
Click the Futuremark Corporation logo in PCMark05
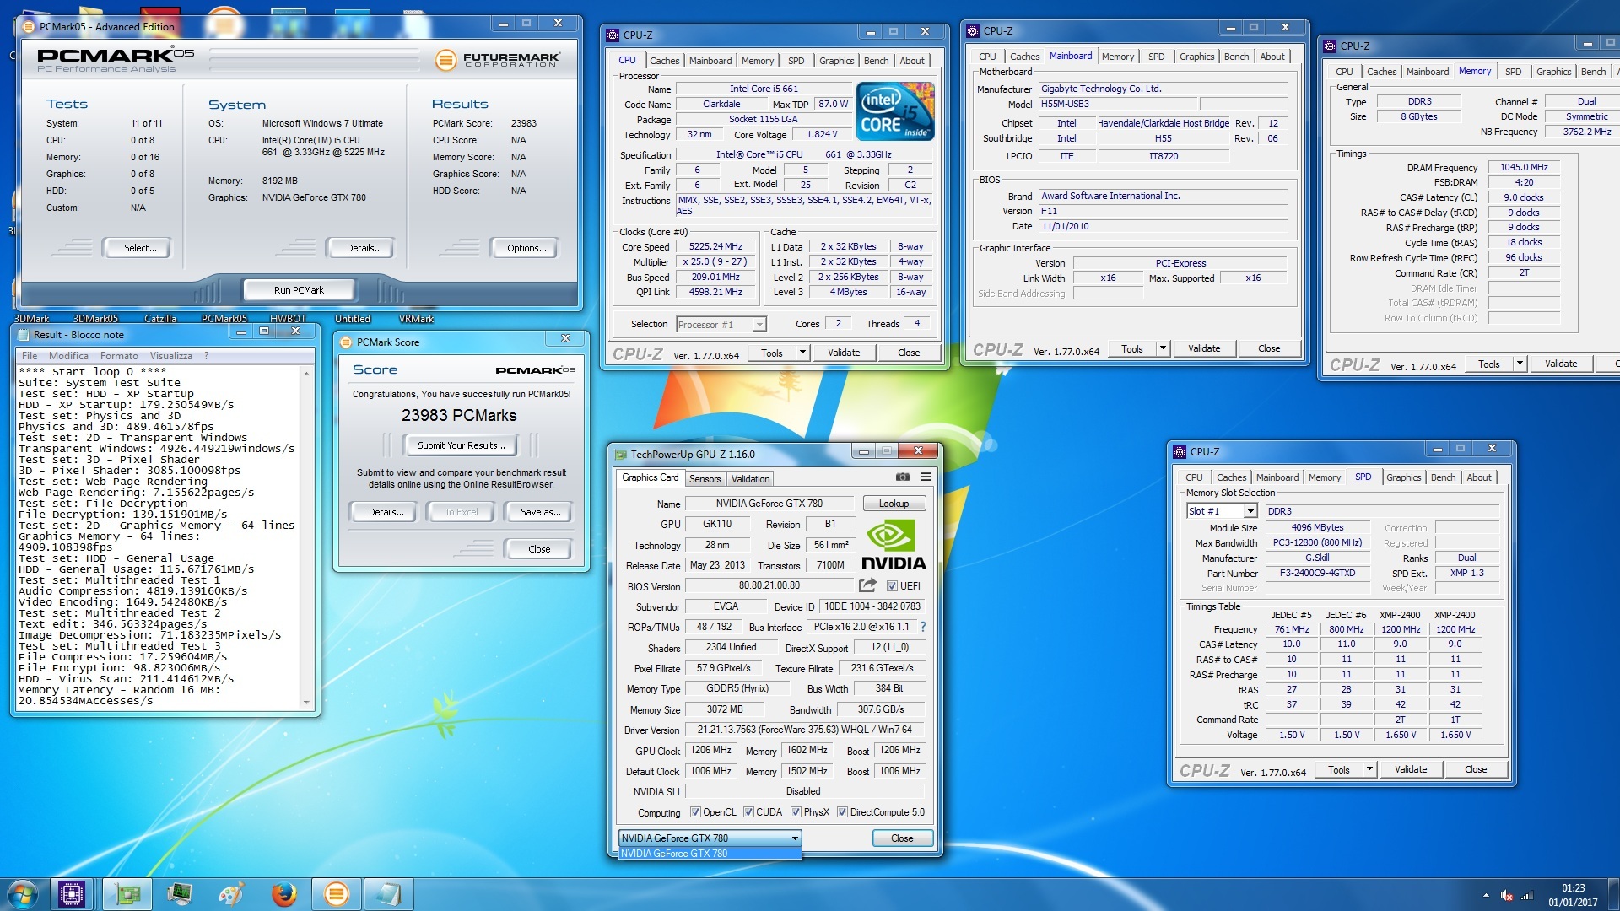(497, 59)
